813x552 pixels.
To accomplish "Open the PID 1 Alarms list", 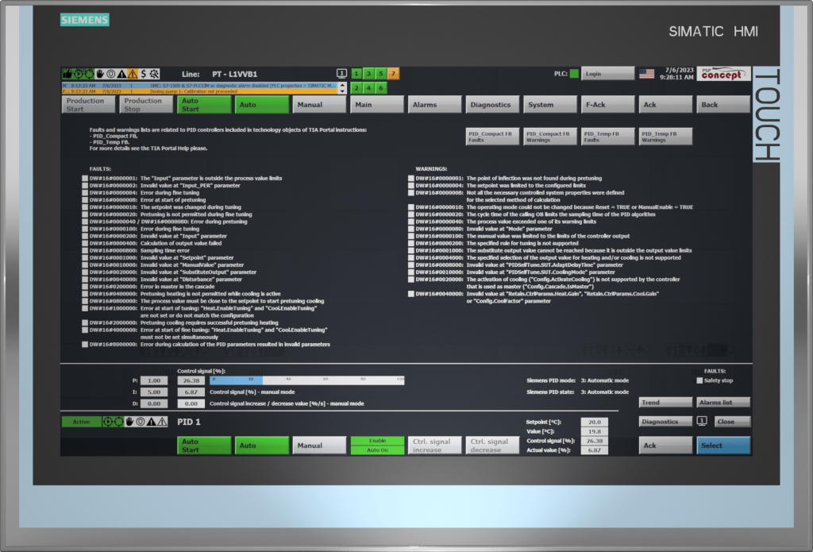I will pyautogui.click(x=722, y=402).
